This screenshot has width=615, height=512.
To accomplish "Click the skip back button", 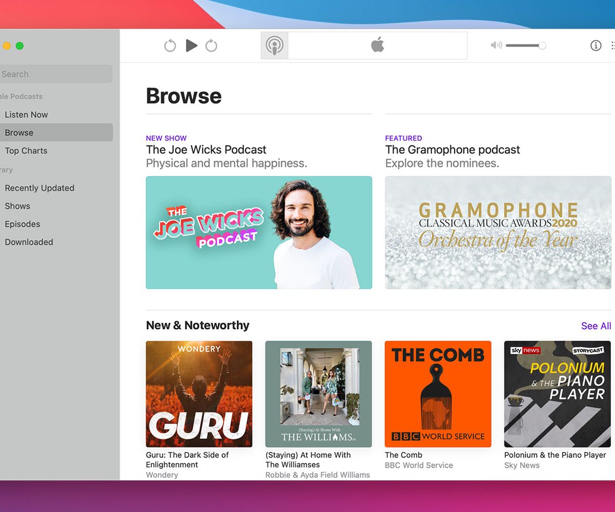I will [170, 46].
